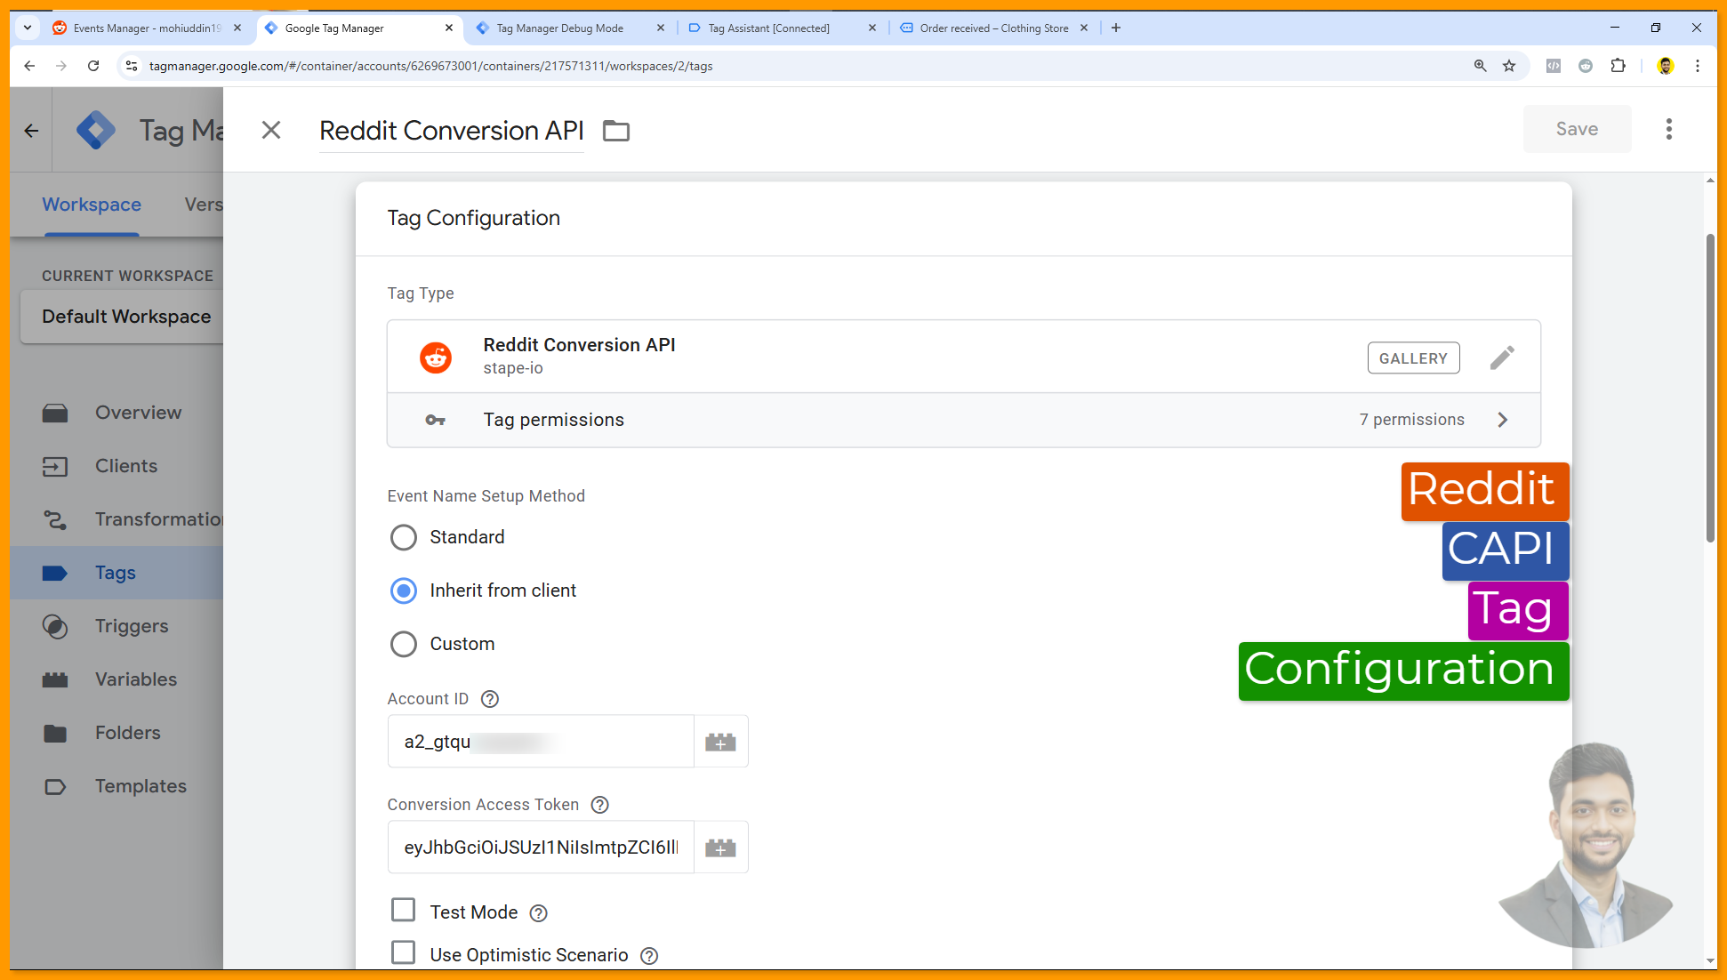This screenshot has height=980, width=1727.
Task: Bookmark this page with star icon
Action: (1509, 66)
